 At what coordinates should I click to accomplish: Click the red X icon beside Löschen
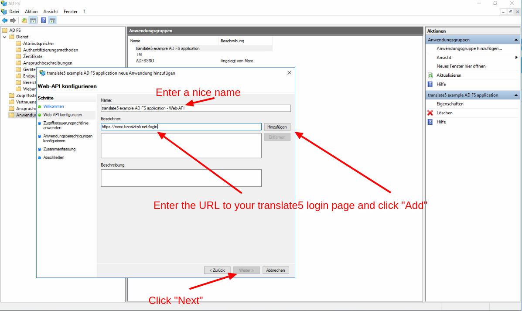(x=430, y=113)
